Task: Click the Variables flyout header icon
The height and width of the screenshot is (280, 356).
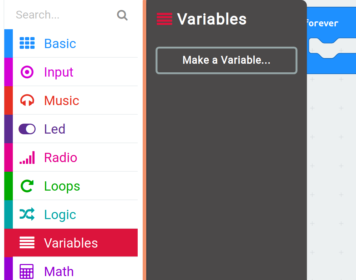Action: click(x=164, y=19)
